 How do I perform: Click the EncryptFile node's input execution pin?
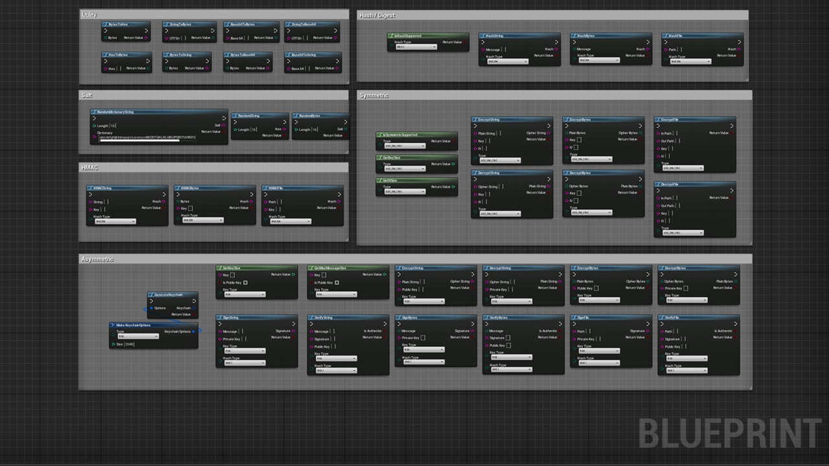click(658, 126)
